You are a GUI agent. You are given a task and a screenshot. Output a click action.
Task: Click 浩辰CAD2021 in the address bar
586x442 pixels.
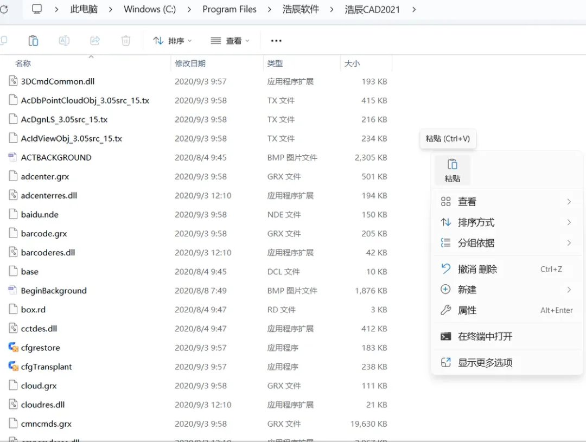click(372, 9)
